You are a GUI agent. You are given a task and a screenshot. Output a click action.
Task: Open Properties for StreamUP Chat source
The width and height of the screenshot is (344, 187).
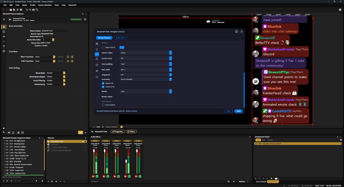point(118,132)
